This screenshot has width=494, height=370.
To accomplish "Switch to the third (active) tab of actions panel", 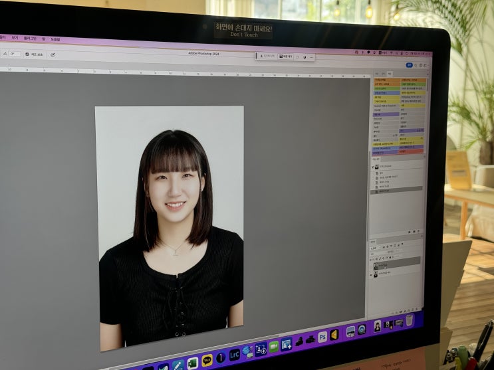I will (390, 73).
